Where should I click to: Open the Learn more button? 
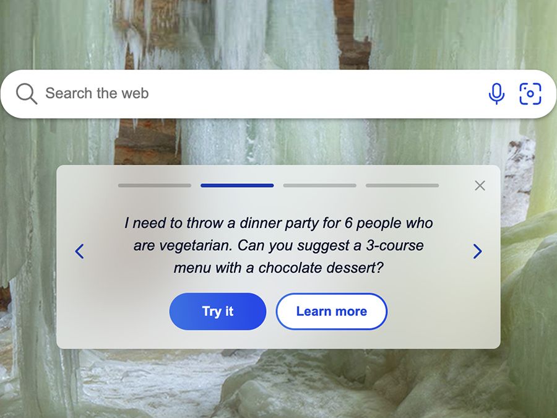[332, 311]
